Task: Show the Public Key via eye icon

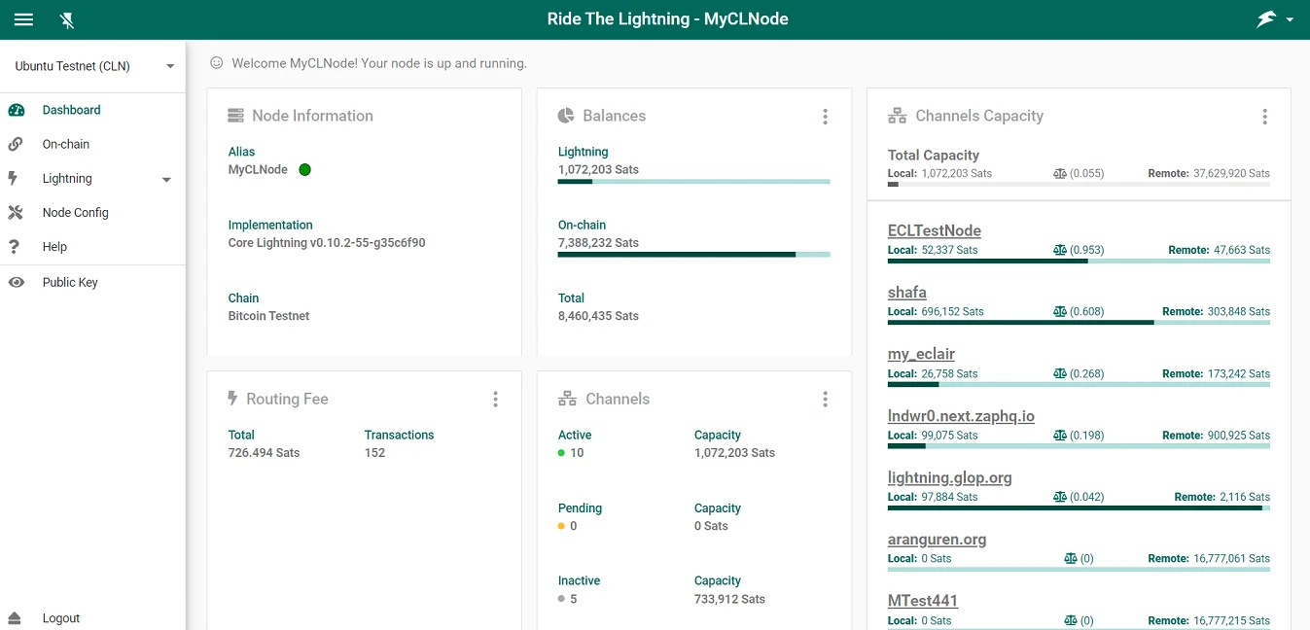Action: click(x=16, y=282)
